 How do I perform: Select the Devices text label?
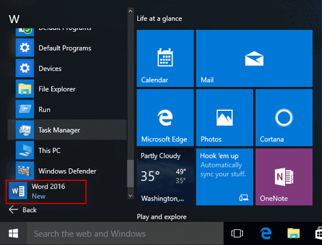50,69
